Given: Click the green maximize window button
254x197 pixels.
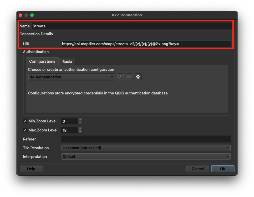Looking at the screenshot, I should click(32, 15).
